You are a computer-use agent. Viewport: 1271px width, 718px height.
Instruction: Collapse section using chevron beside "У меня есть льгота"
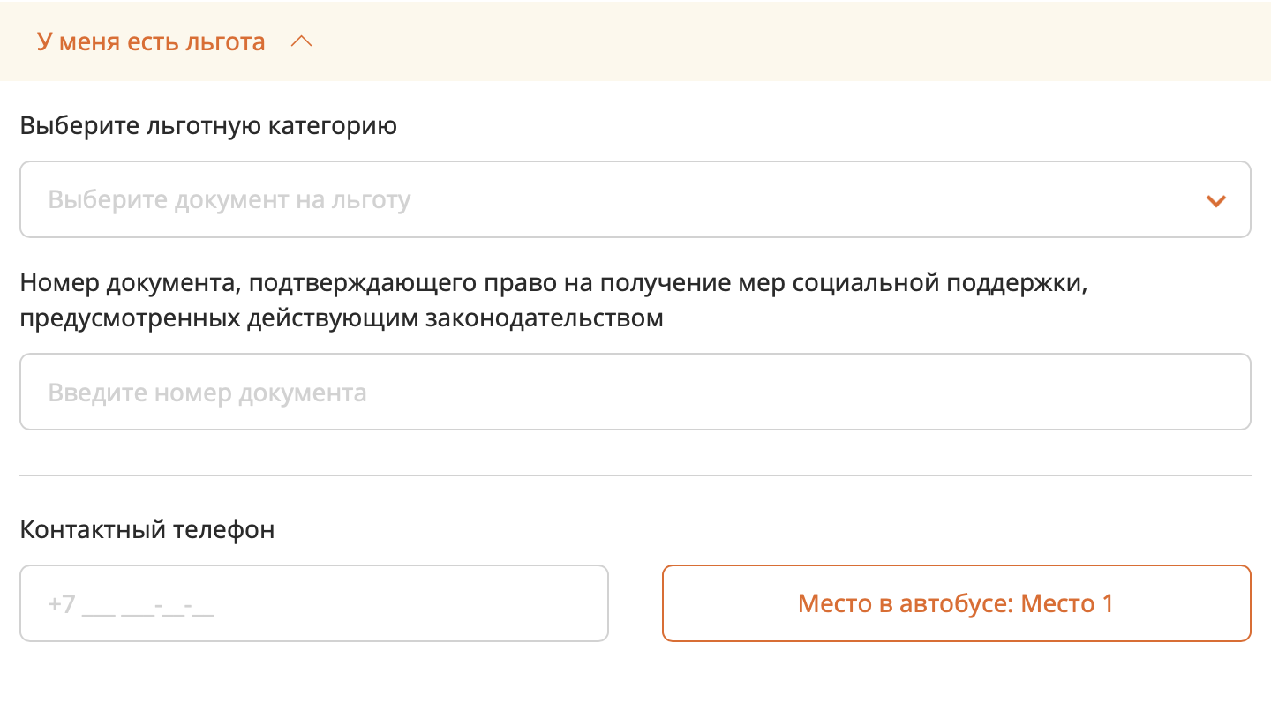[x=302, y=41]
